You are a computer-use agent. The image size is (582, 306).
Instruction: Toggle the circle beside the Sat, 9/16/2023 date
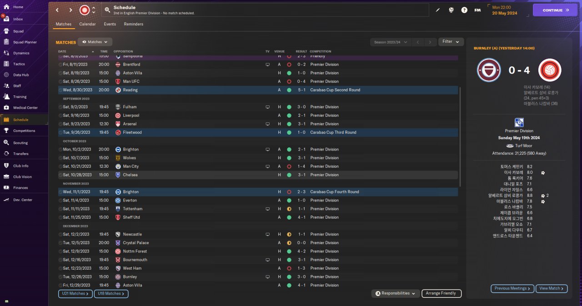tap(60, 115)
